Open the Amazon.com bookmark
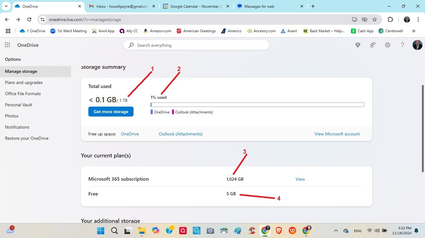This screenshot has width=425, height=238. click(x=157, y=31)
